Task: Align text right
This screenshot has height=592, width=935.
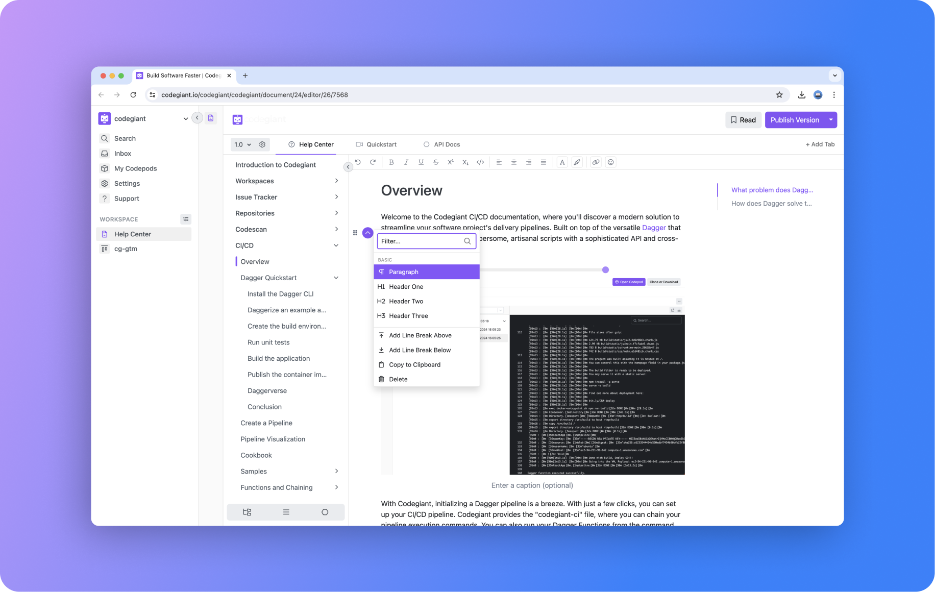Action: click(529, 162)
